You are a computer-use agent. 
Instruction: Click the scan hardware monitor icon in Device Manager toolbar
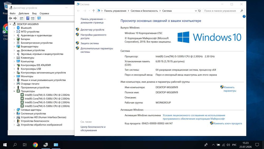pos(39,18)
